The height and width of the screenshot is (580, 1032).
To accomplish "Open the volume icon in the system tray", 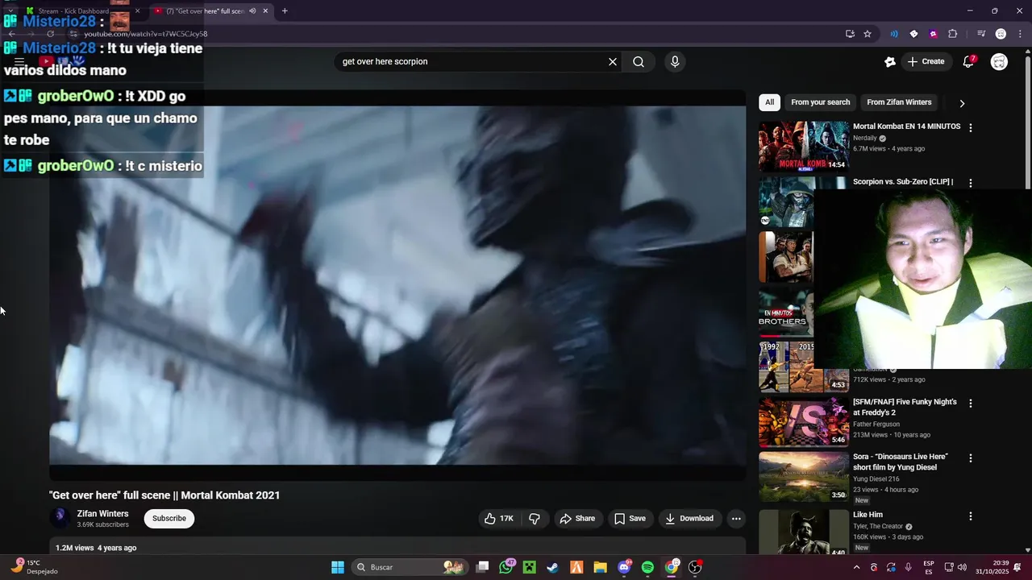I will click(963, 567).
